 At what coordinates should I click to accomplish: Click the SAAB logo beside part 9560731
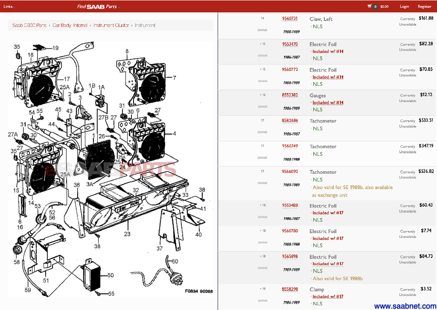[x=262, y=30]
